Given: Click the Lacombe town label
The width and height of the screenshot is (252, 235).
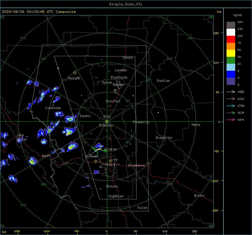Looking at the screenshot, I should point(121,70).
